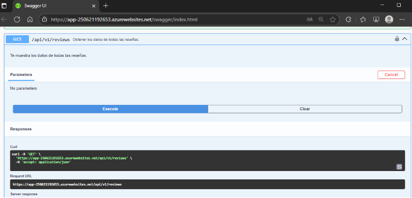Add this page to favorites star
The image size is (412, 198).
pyautogui.click(x=332, y=20)
